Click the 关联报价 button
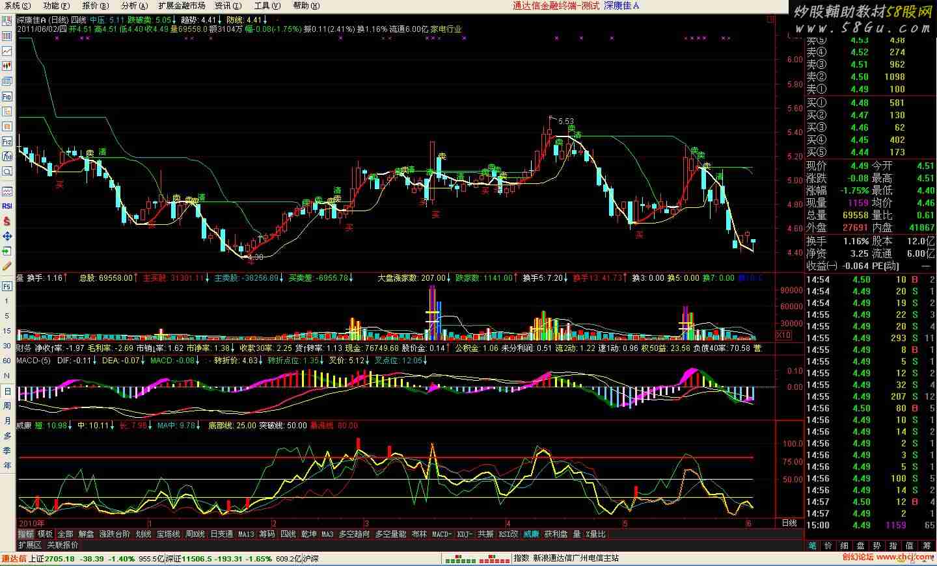 coord(62,545)
